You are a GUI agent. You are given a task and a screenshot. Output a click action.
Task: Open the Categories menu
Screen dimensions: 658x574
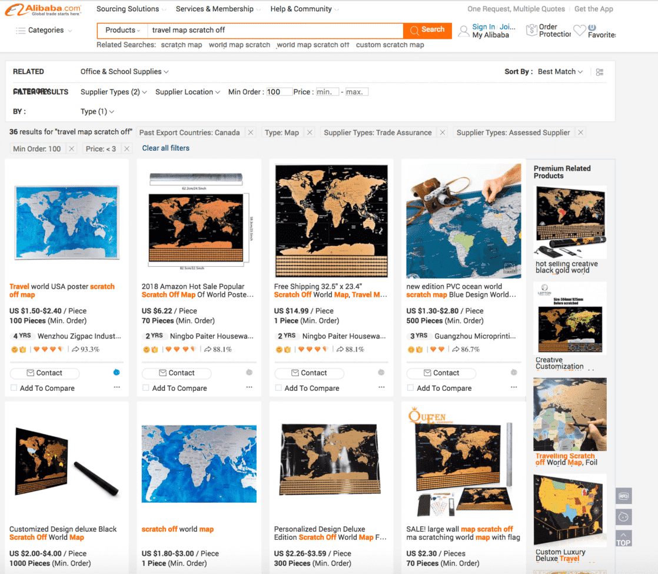pos(44,30)
